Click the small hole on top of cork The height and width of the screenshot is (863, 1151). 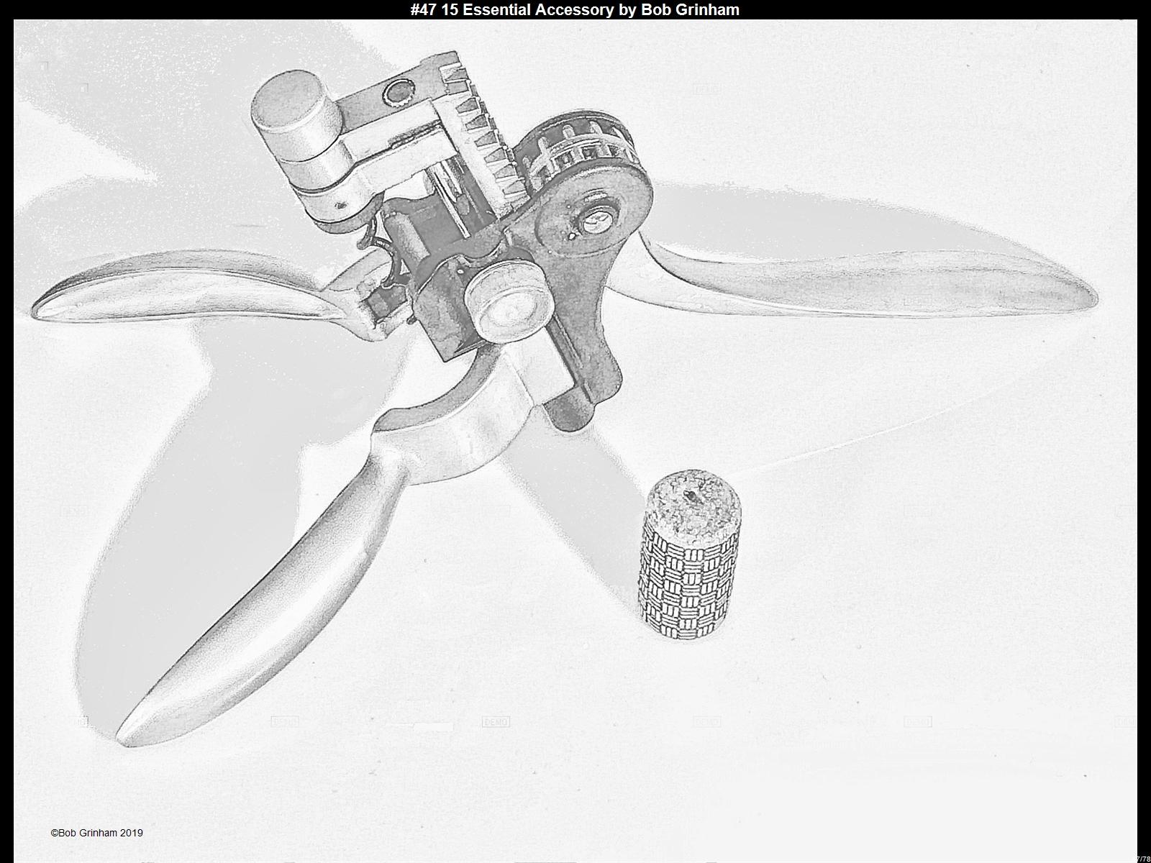click(691, 496)
